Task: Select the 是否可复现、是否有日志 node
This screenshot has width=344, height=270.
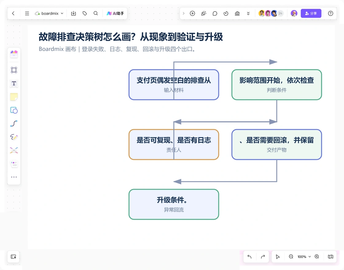Action: pyautogui.click(x=174, y=145)
